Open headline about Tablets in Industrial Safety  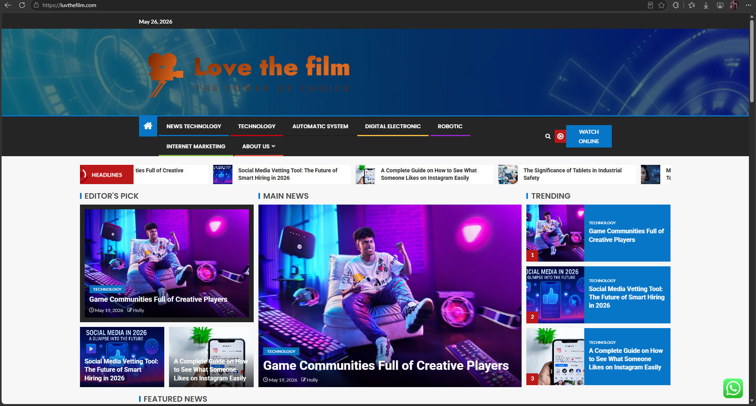coord(572,174)
